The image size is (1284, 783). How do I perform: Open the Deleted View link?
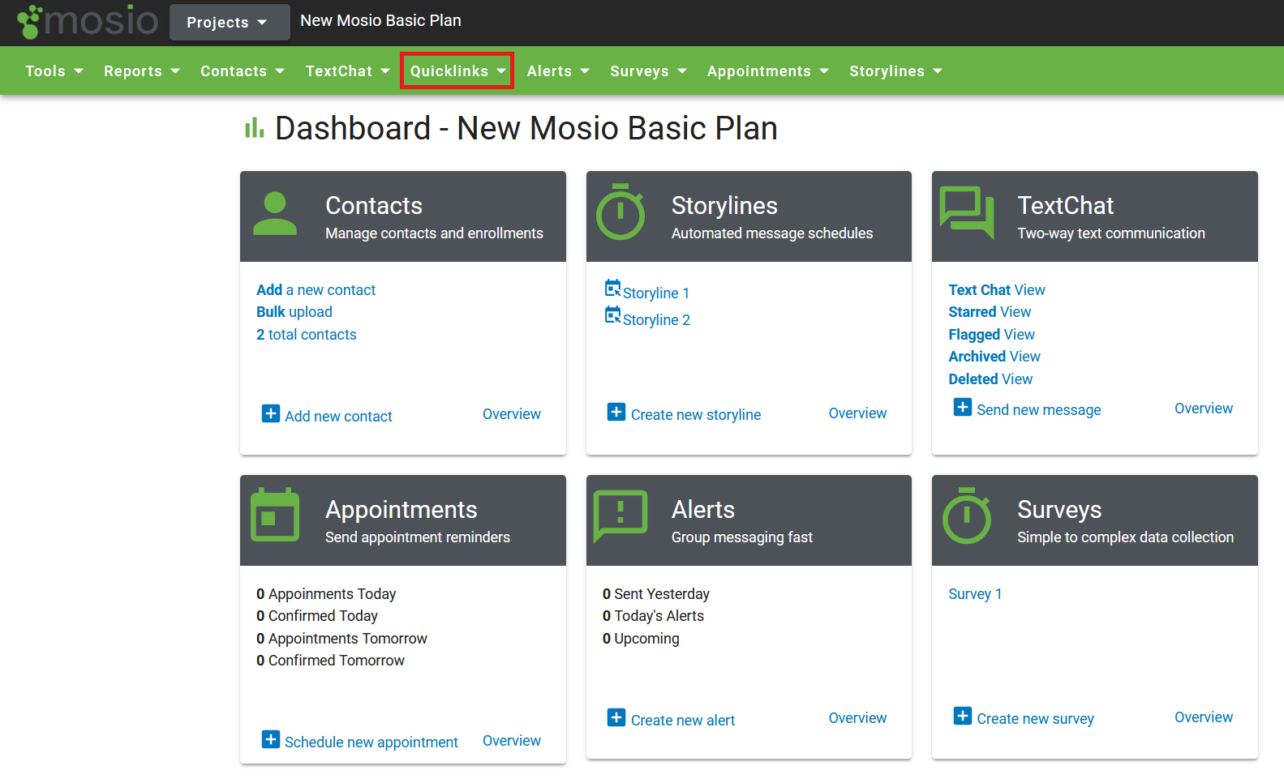coord(990,379)
